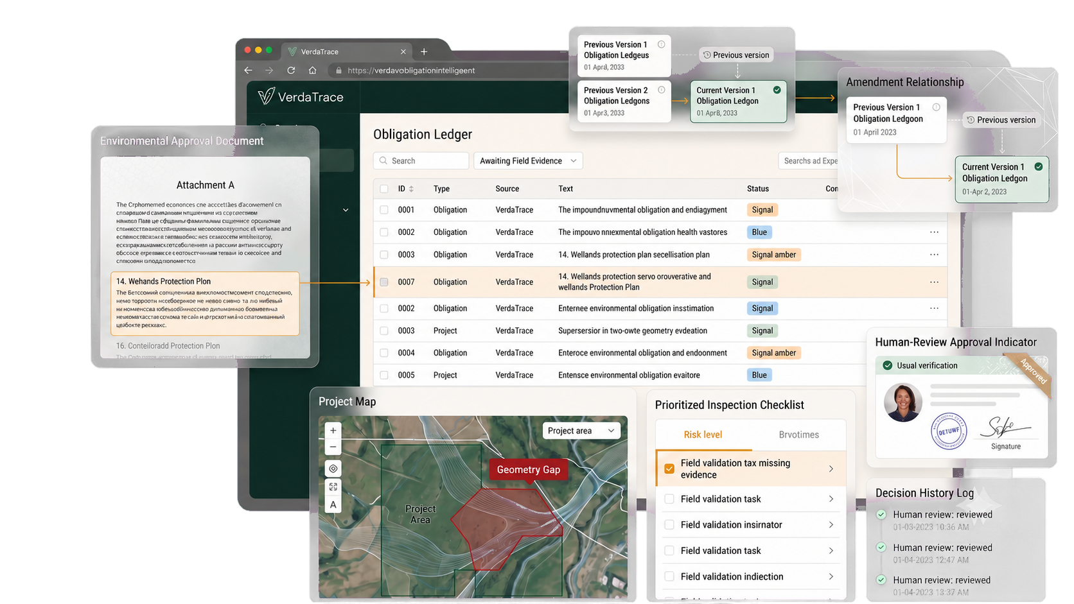
Task: Click the Previous version button in top panel
Action: click(735, 55)
